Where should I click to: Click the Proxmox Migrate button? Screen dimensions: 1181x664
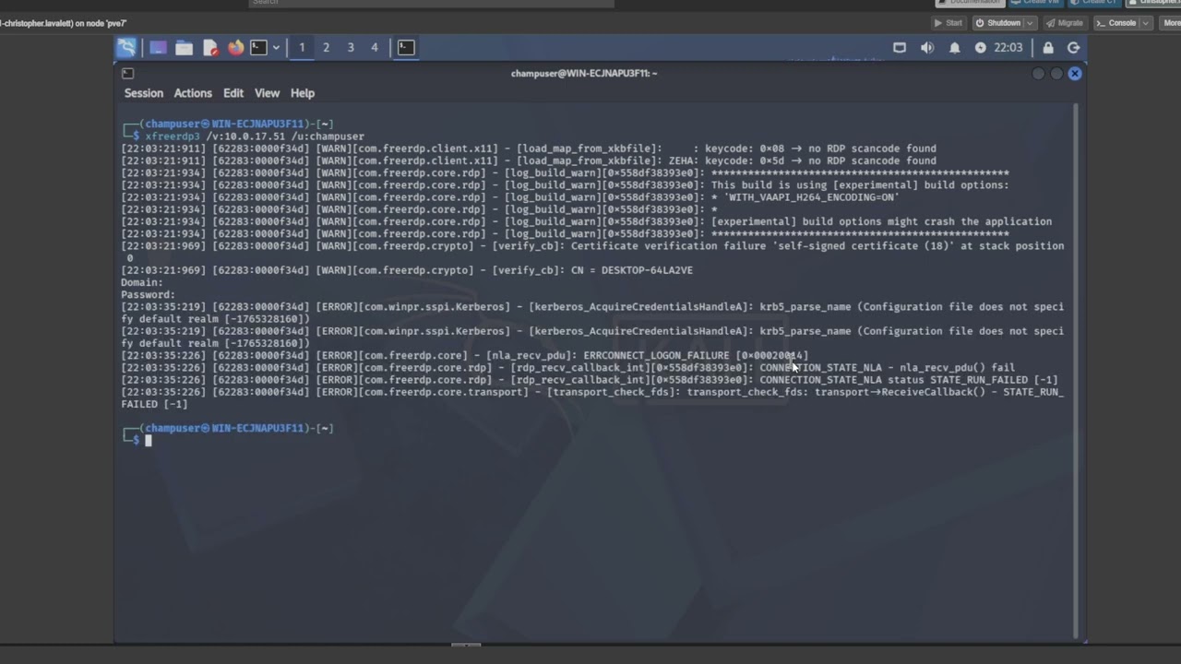(x=1065, y=23)
